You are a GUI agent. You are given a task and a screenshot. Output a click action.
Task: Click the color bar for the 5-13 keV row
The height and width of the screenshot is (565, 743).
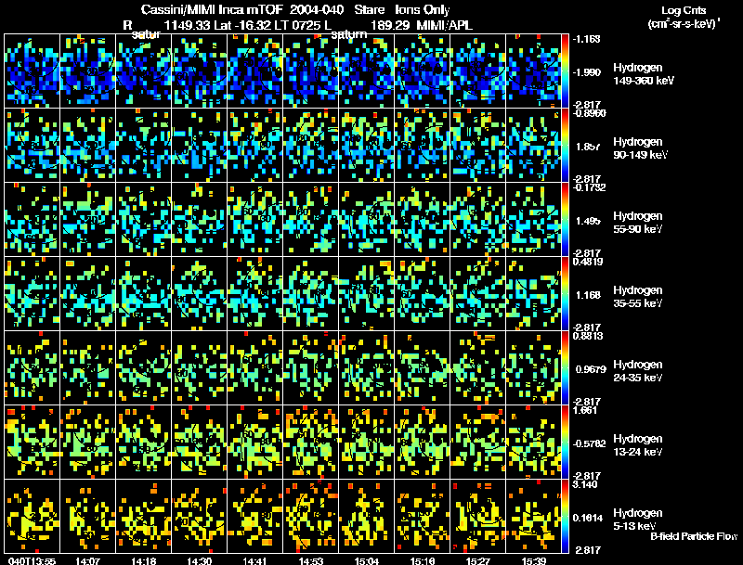[x=565, y=517]
